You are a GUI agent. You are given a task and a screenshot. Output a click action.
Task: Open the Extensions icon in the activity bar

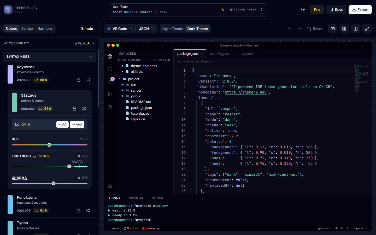click(x=110, y=107)
